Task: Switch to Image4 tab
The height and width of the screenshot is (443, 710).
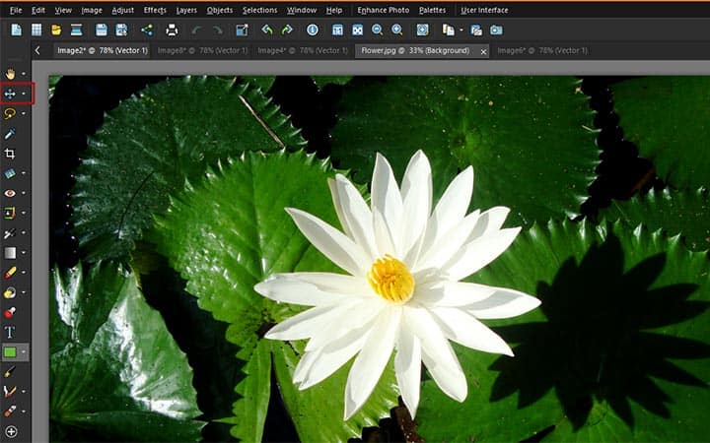Action: coord(303,50)
